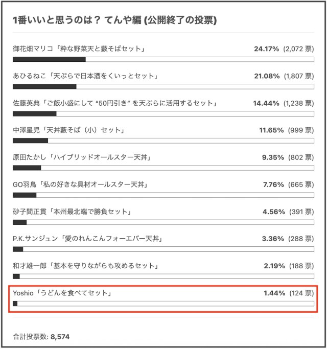Click the 7.76% result bar

click(163, 195)
